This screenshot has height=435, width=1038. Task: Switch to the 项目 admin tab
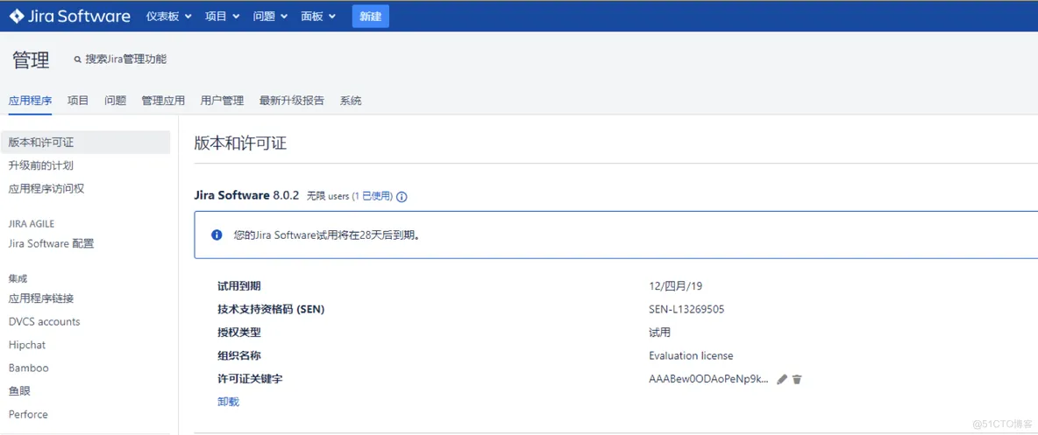click(78, 101)
